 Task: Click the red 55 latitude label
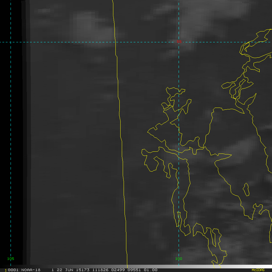click(x=179, y=42)
